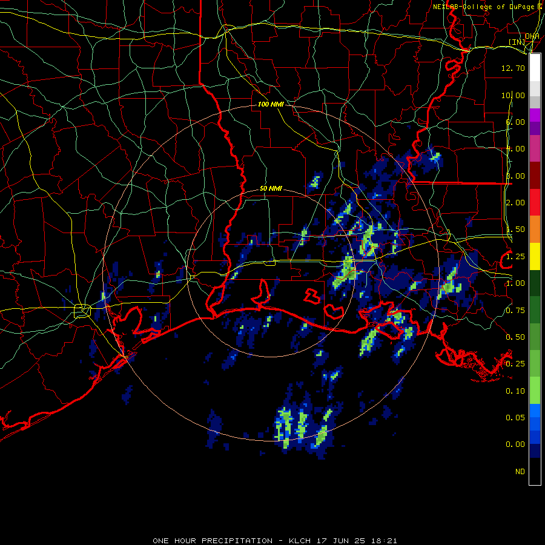Image resolution: width=545 pixels, height=545 pixels.
Task: Click the bright red legend swatch
Action: [535, 202]
